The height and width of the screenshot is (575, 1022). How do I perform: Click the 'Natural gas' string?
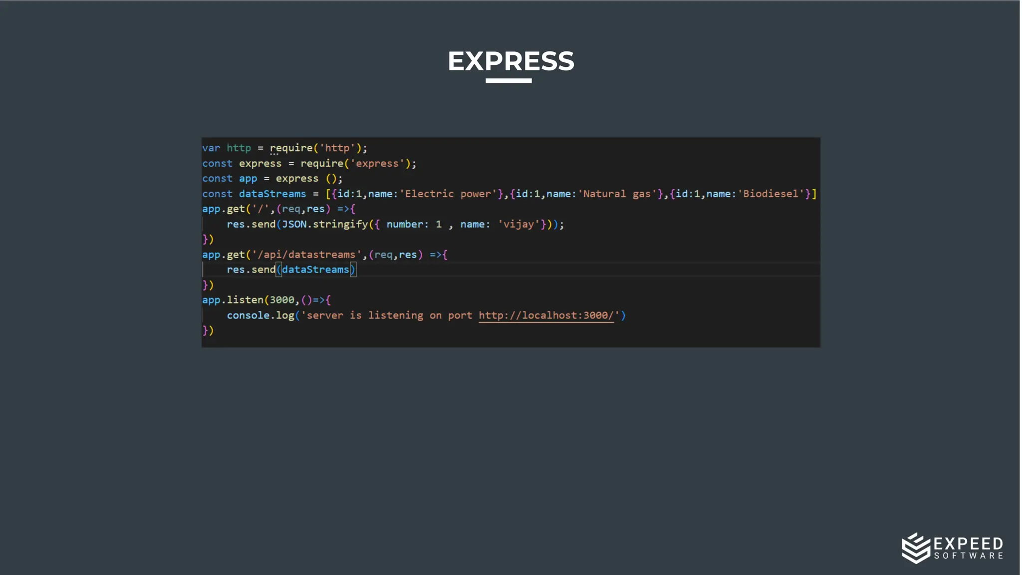point(617,194)
